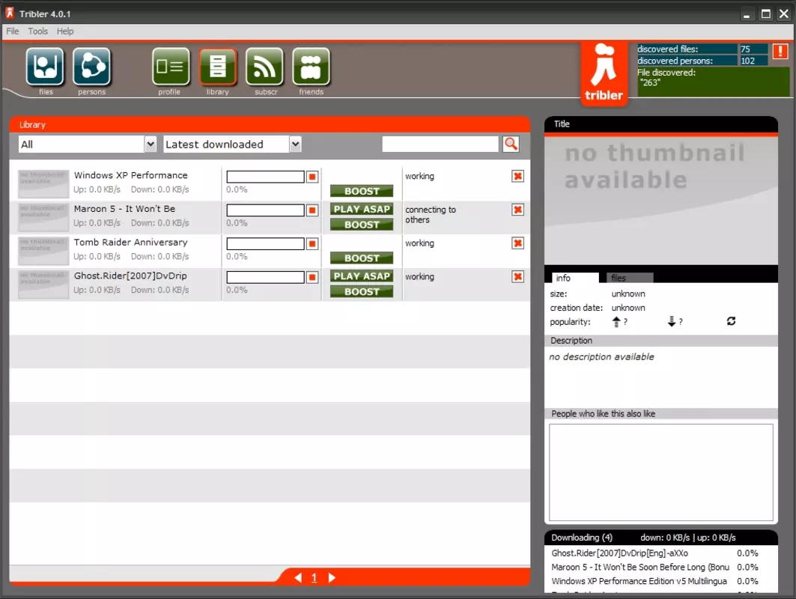
Task: Open the persons section icon
Action: pyautogui.click(x=92, y=67)
